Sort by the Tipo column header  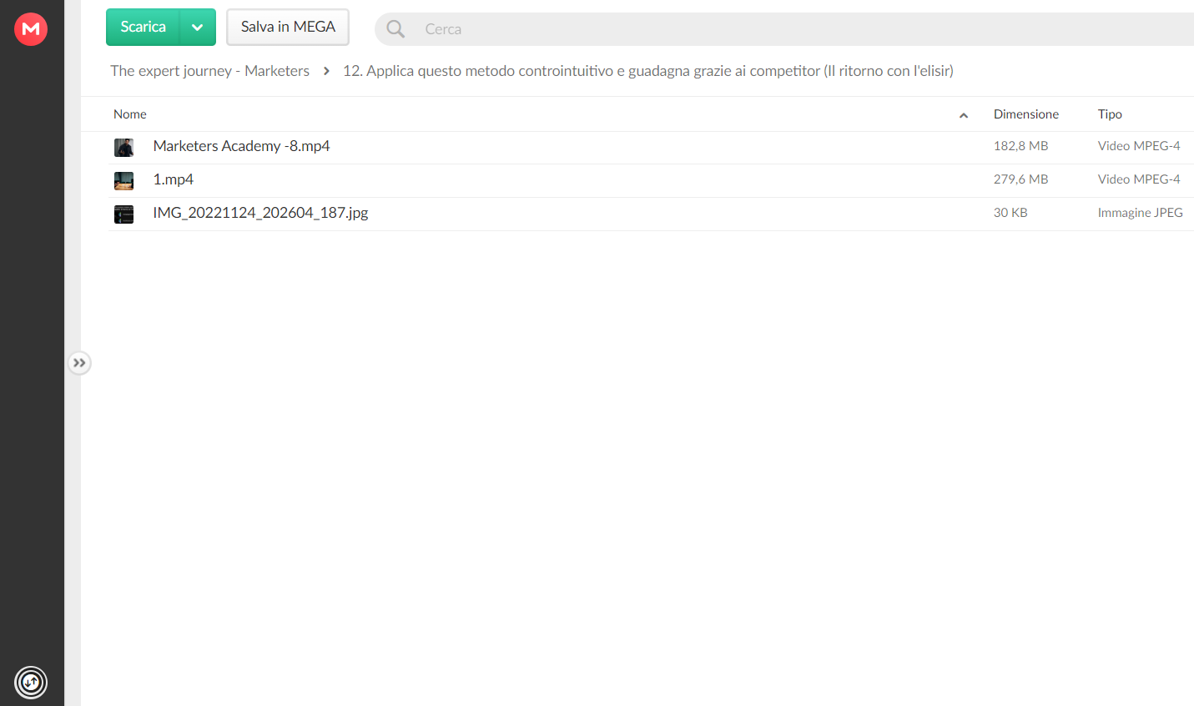pyautogui.click(x=1110, y=114)
